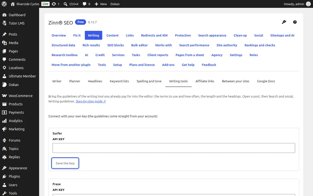Select the Planner sub-tab
This screenshot has width=313, height=196.
point(75,81)
